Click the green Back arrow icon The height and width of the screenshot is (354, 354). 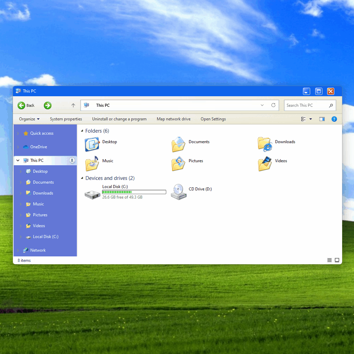(x=21, y=105)
